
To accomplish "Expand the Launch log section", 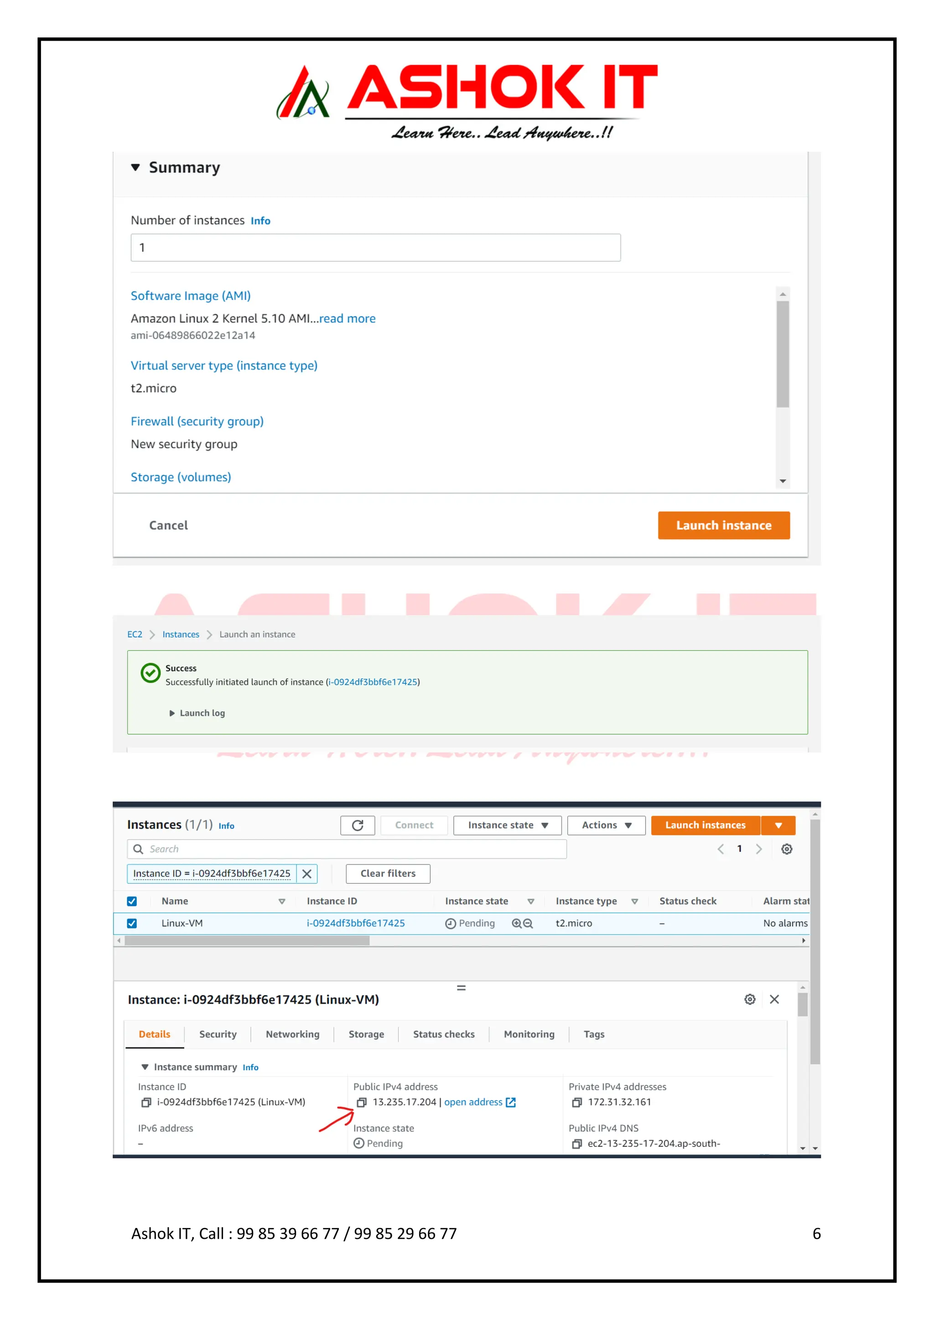I will (197, 713).
